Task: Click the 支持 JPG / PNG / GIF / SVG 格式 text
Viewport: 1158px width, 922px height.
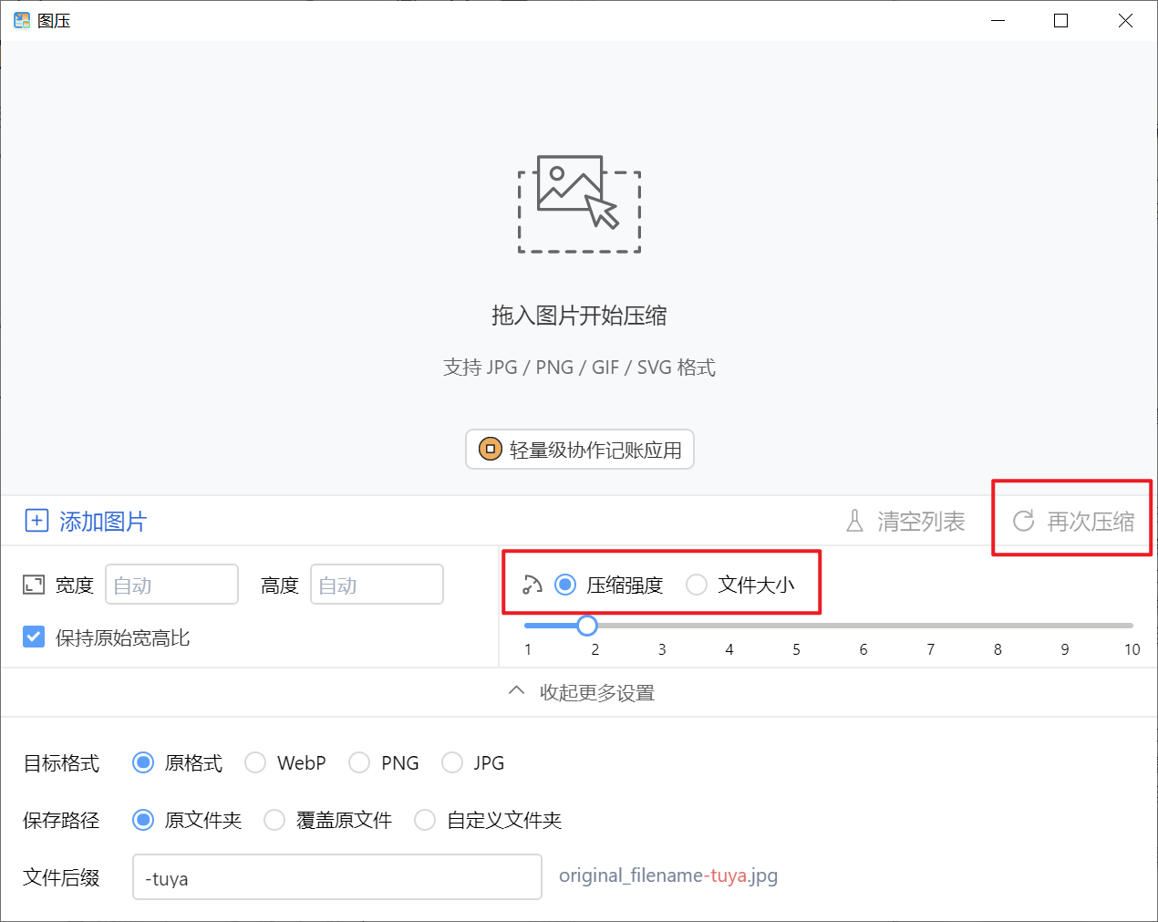Action: point(579,367)
